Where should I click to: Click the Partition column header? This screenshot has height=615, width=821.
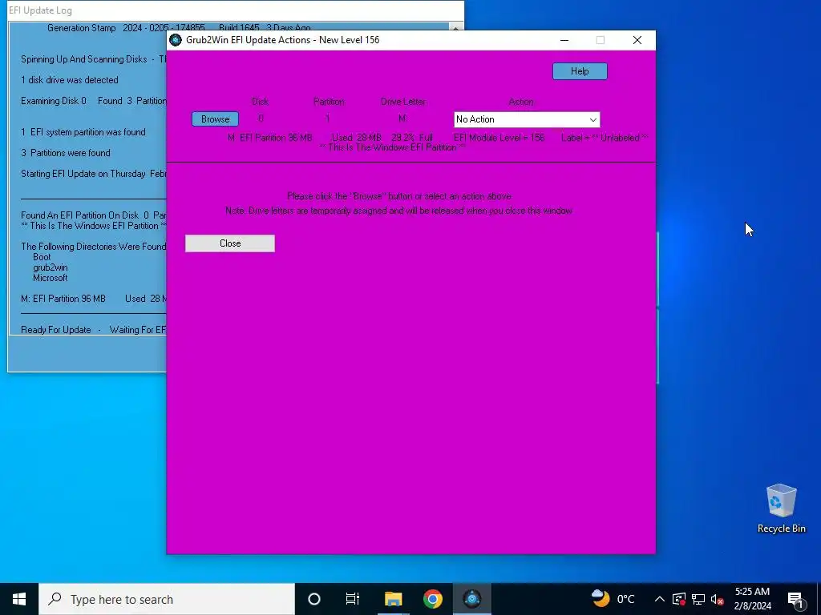pos(329,102)
